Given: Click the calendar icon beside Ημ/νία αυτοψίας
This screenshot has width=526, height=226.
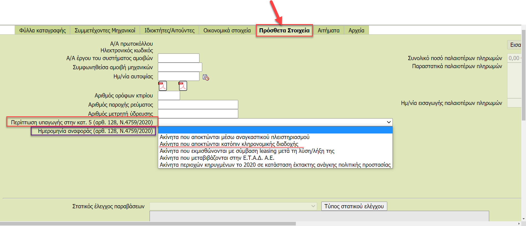Looking at the screenshot, I should coord(206,77).
